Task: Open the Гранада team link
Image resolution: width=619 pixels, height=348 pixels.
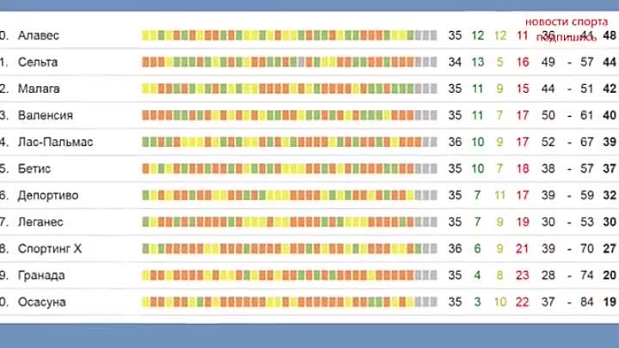Action: [40, 275]
